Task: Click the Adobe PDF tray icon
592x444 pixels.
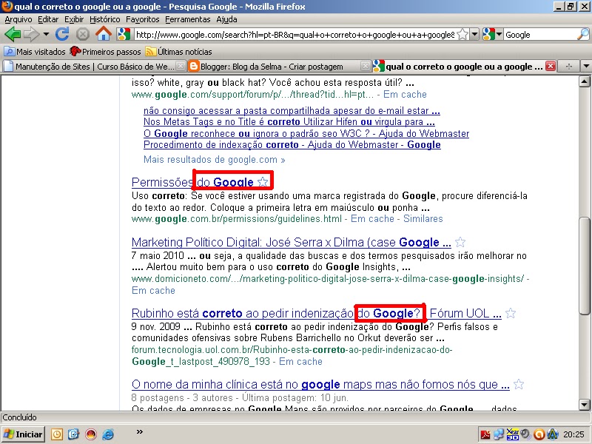Action: click(485, 435)
